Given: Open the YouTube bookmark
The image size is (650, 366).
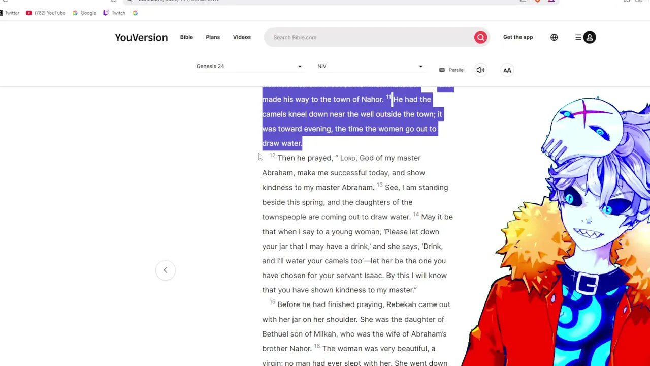Looking at the screenshot, I should click(x=46, y=13).
